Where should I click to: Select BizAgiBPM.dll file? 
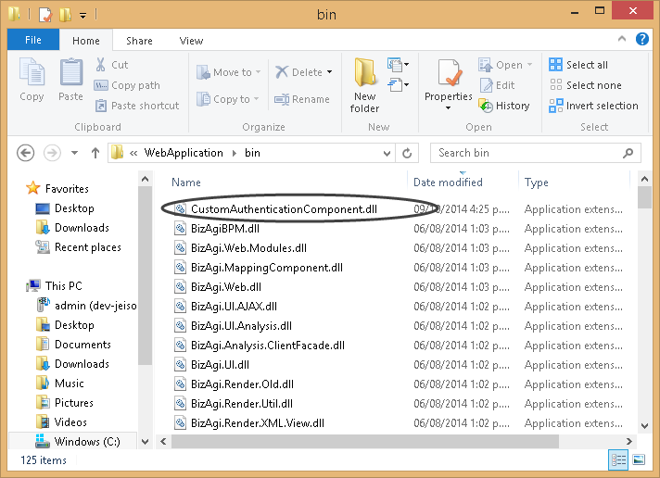pos(225,229)
